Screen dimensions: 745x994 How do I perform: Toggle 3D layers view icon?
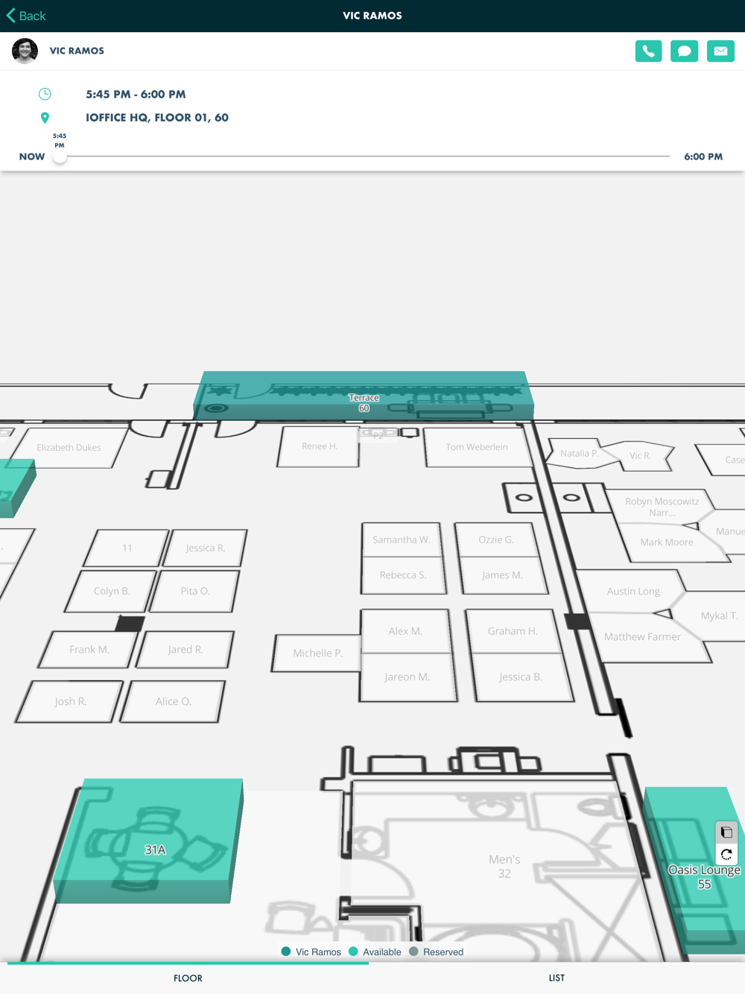726,832
